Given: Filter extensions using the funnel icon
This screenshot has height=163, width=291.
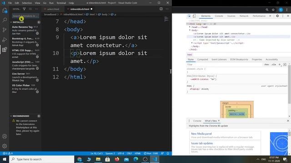Looking at the screenshot, I should [x=24, y=9].
